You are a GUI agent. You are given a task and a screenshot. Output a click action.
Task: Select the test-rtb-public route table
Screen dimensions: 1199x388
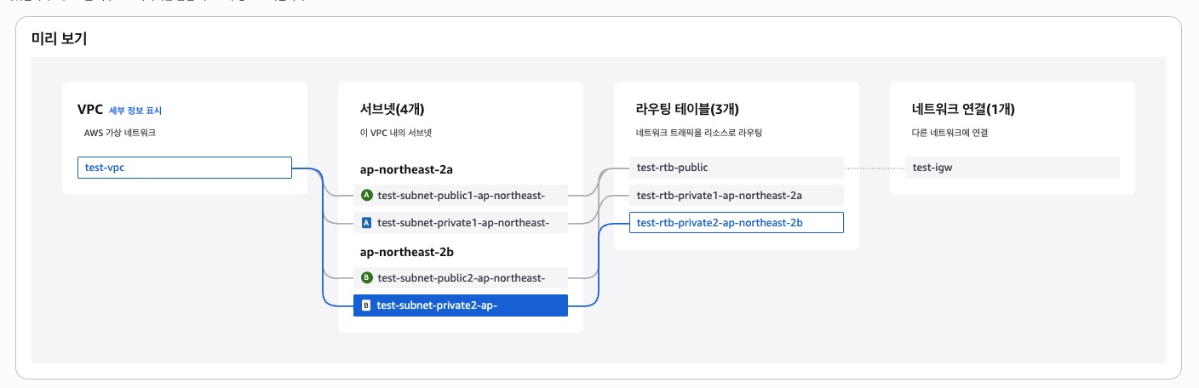tap(737, 168)
